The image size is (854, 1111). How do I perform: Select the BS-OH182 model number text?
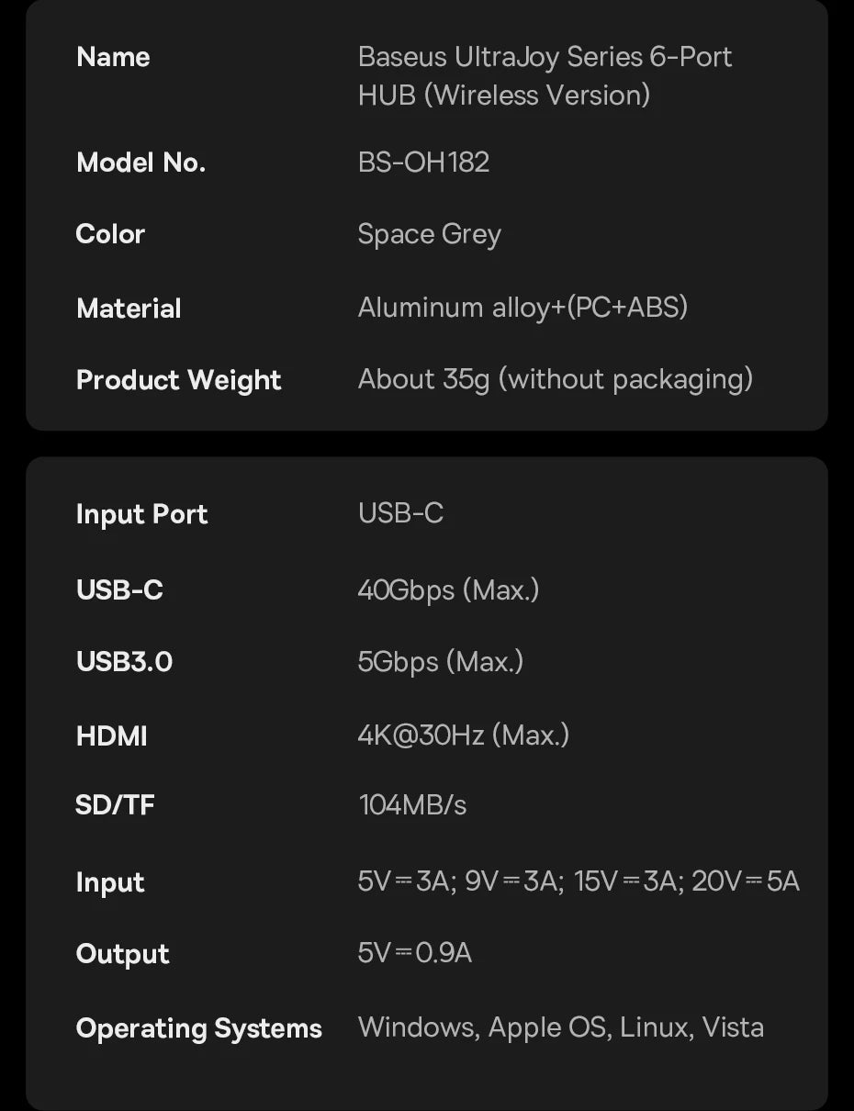point(423,163)
